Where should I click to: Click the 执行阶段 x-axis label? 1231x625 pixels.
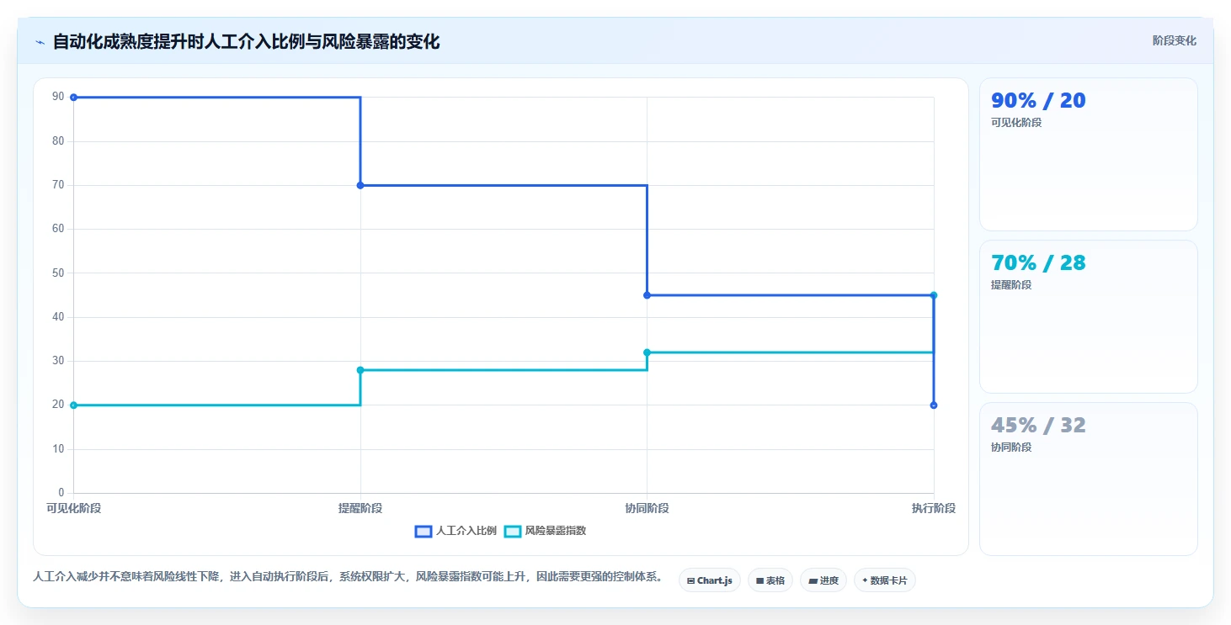[x=934, y=508]
